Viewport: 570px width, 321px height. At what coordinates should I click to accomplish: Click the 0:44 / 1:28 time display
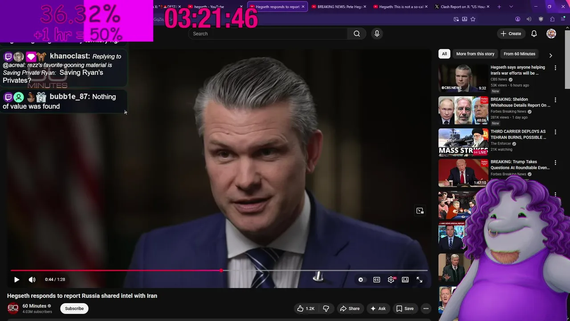[x=55, y=280]
